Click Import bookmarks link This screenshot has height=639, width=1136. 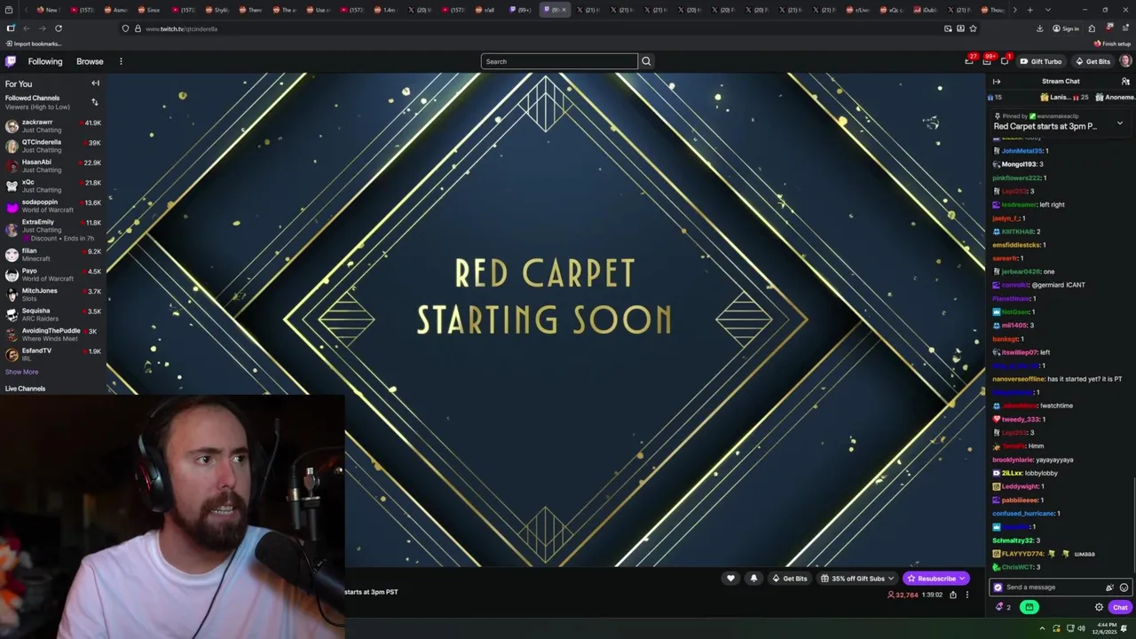tap(33, 43)
